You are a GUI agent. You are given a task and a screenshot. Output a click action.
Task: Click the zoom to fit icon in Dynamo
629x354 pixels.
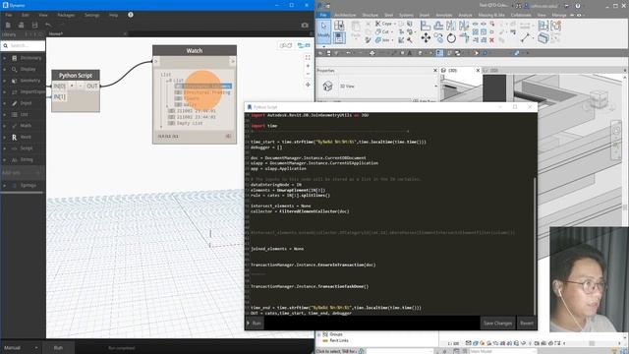(x=308, y=58)
